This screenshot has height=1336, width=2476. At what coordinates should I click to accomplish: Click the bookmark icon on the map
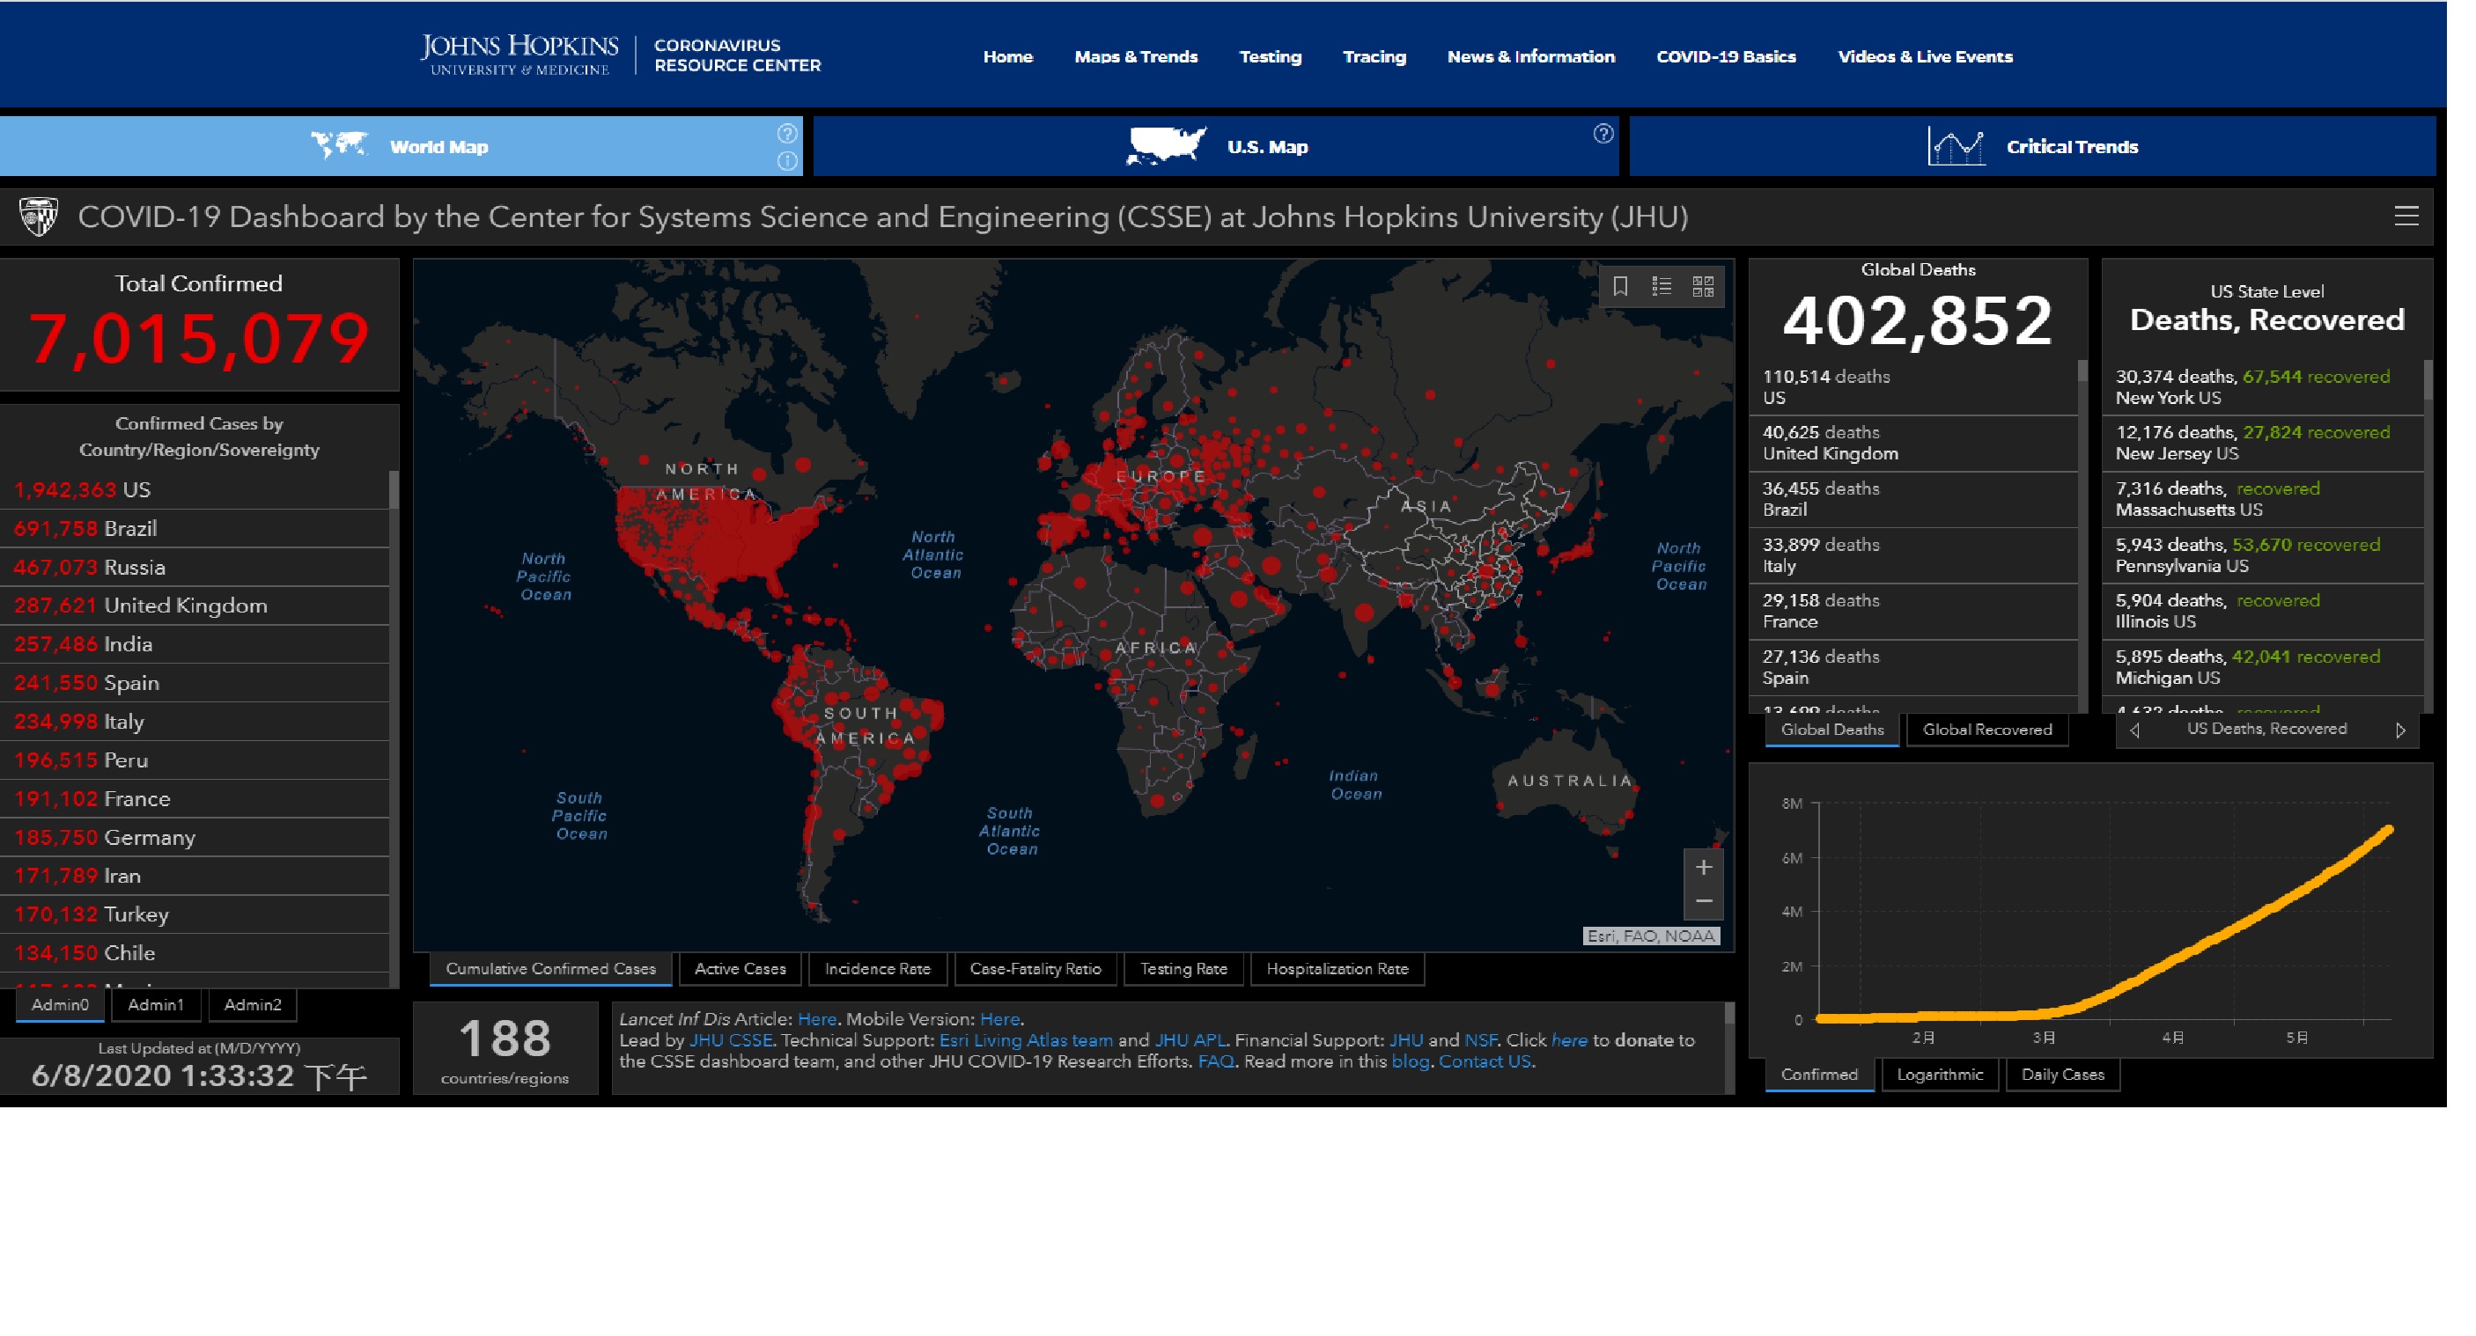click(x=1620, y=286)
